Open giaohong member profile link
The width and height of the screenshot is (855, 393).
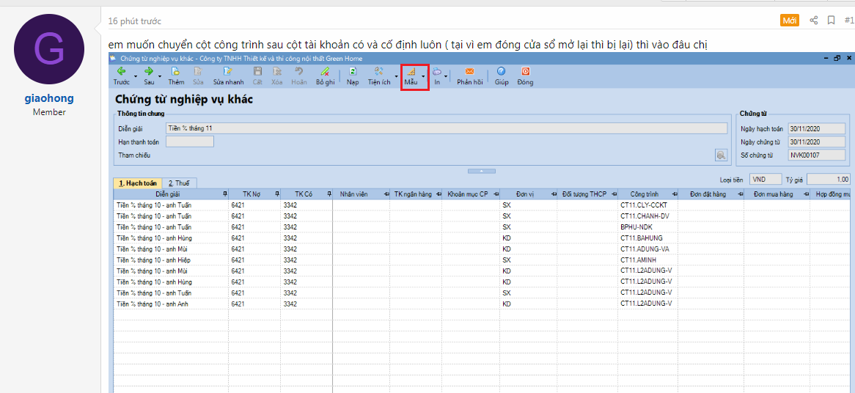(49, 99)
